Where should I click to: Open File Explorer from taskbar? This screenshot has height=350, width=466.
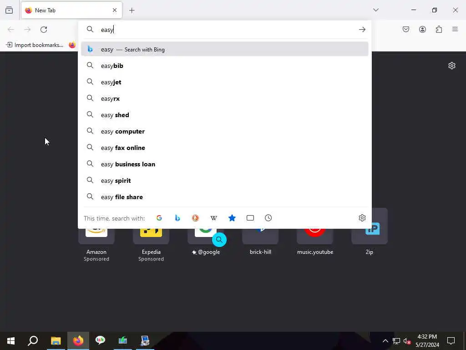pyautogui.click(x=56, y=341)
